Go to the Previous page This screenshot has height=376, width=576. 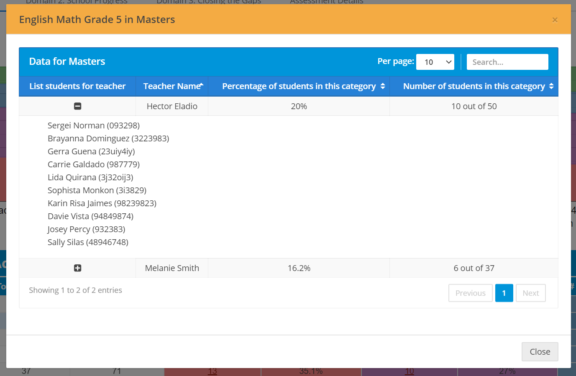click(x=470, y=293)
